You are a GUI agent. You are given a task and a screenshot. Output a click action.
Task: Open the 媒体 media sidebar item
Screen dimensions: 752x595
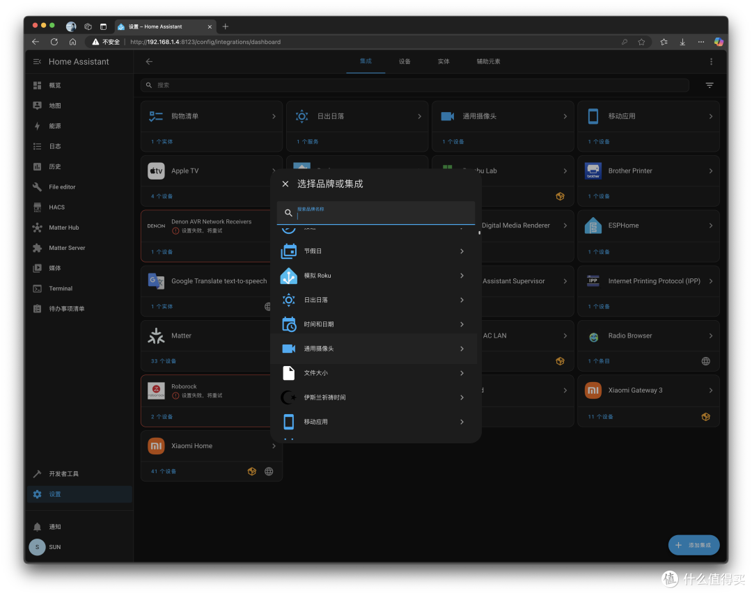(79, 268)
